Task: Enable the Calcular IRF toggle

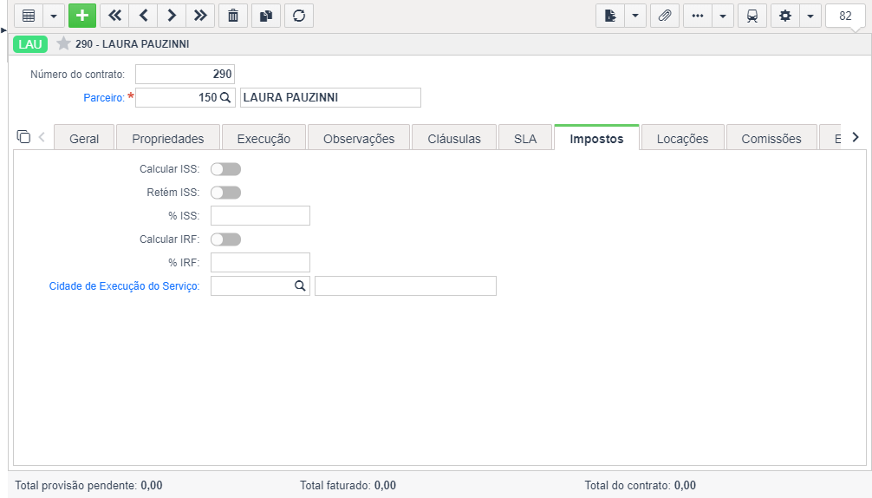Action: coord(225,239)
